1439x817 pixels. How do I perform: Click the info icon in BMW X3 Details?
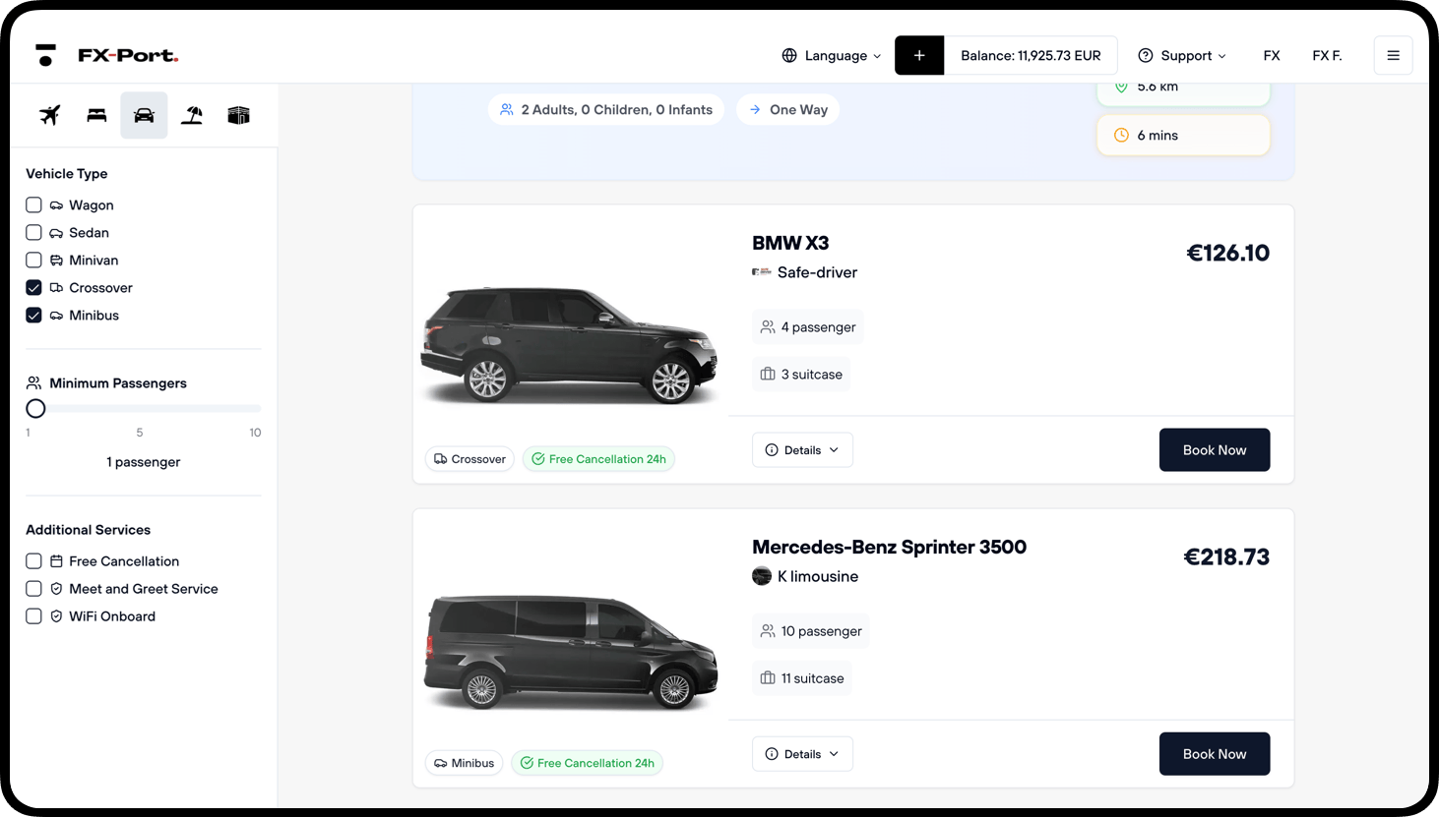pos(772,450)
